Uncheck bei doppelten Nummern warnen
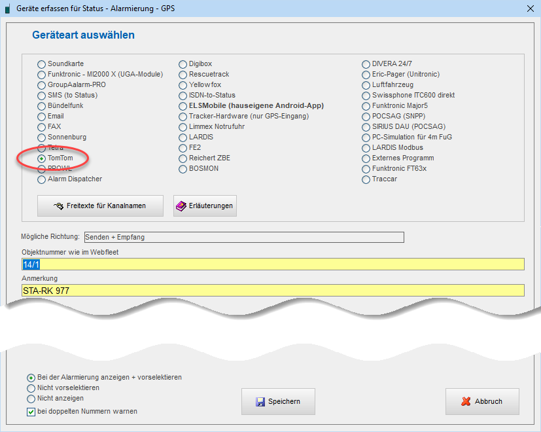This screenshot has height=432, width=541. click(x=31, y=412)
